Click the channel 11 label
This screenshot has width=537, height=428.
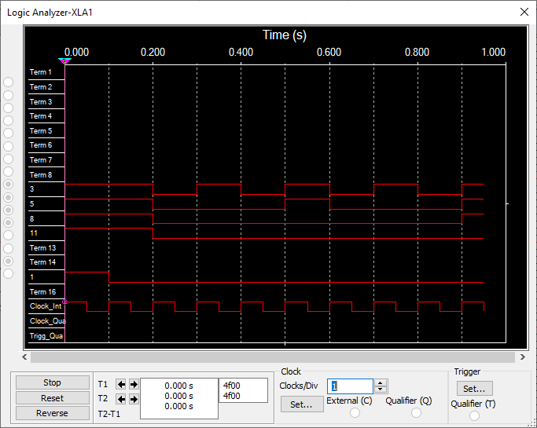[34, 233]
